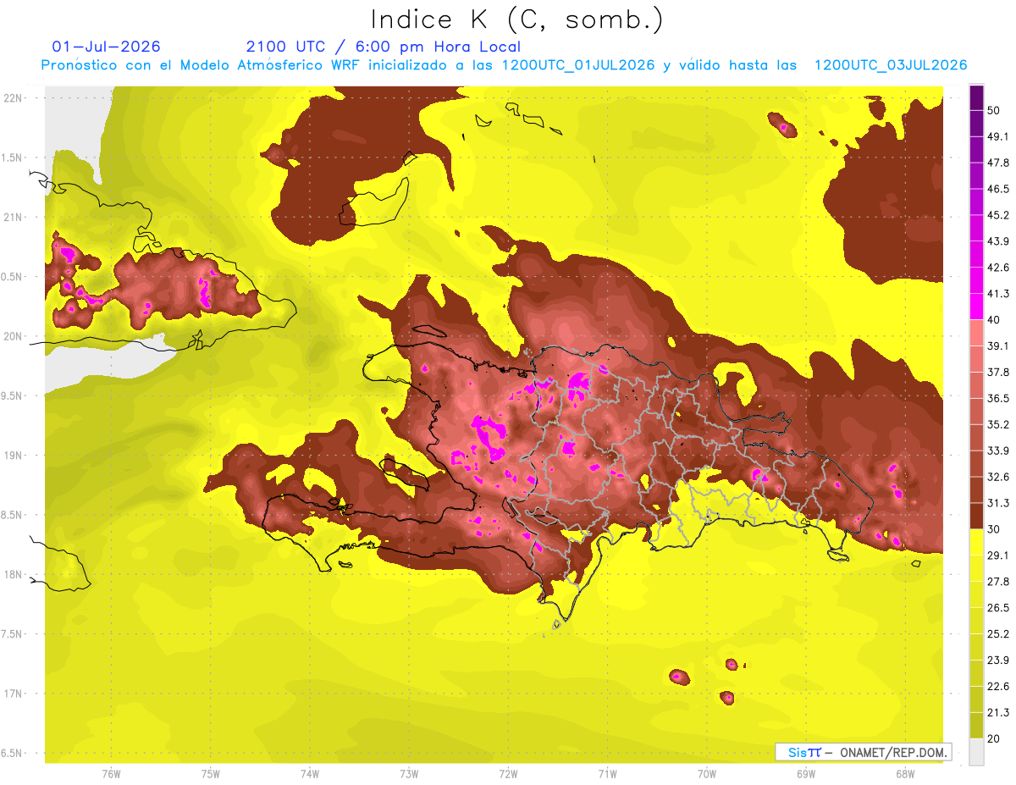The width and height of the screenshot is (1016, 785).
Task: Click the colorbar value '42.6'
Action: [x=998, y=268]
